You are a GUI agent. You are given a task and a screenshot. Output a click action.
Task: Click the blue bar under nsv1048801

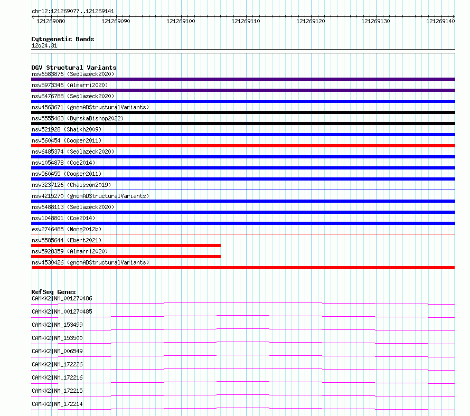[x=243, y=223]
